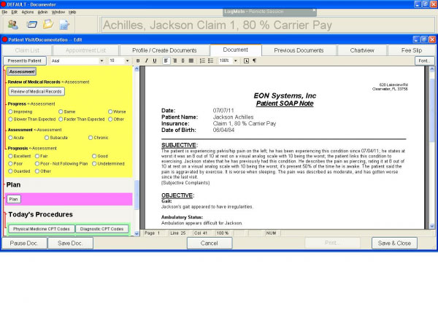Show paragraph marks with pilcrow icon
Screen dimensions: 438x320
254,61
